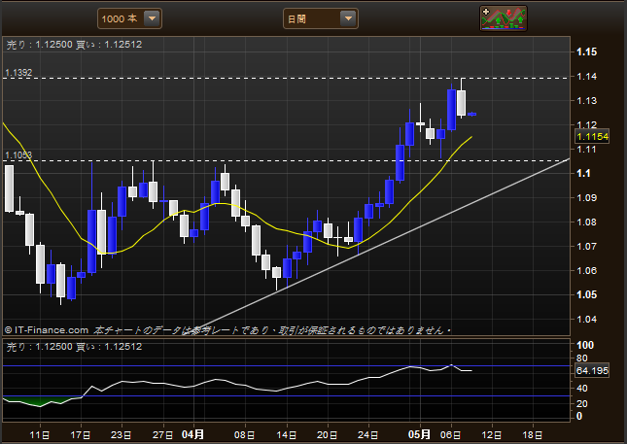627x444 pixels.
Task: Select the 1.1392 horizontal line label
Action: tap(18, 72)
